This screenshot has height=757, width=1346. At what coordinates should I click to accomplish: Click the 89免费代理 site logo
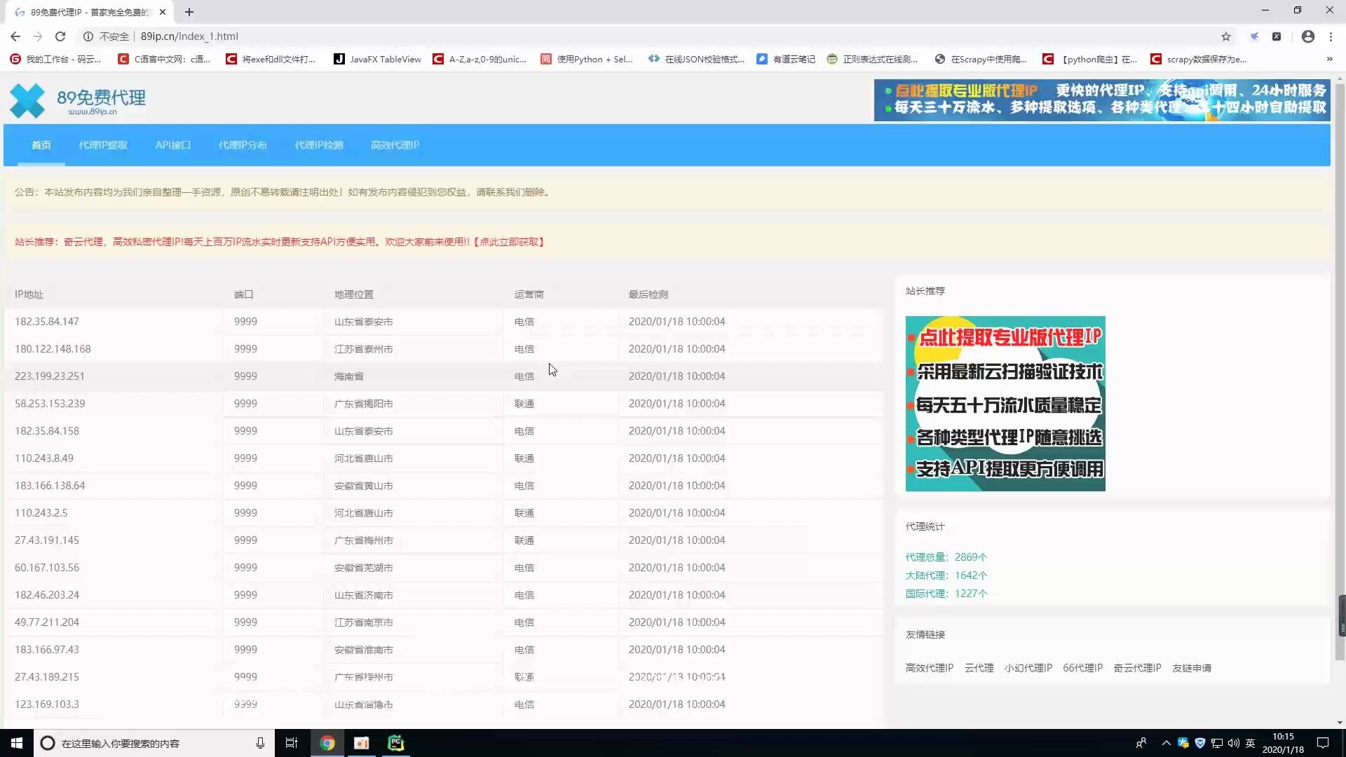tap(77, 100)
